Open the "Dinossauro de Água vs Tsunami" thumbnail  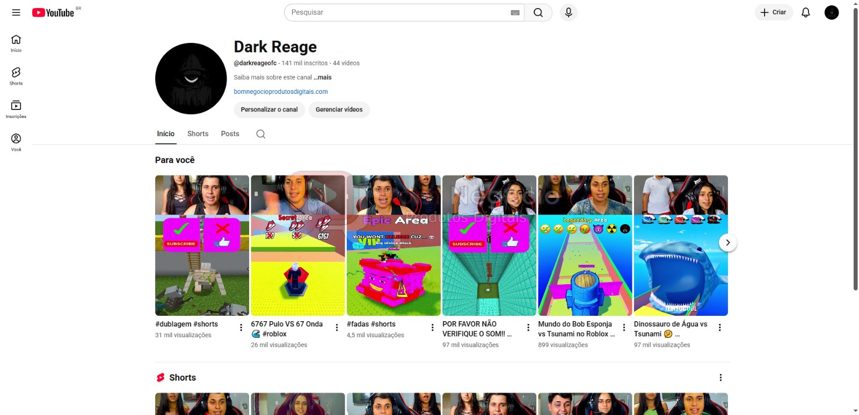coord(681,245)
